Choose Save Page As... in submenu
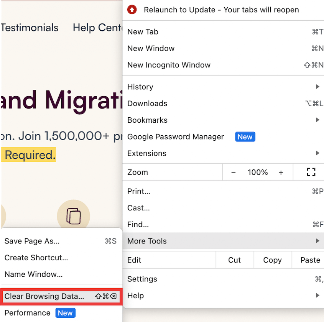The width and height of the screenshot is (324, 322). click(x=61, y=241)
